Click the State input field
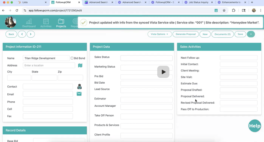The height and width of the screenshot is (142, 264). [45, 78]
